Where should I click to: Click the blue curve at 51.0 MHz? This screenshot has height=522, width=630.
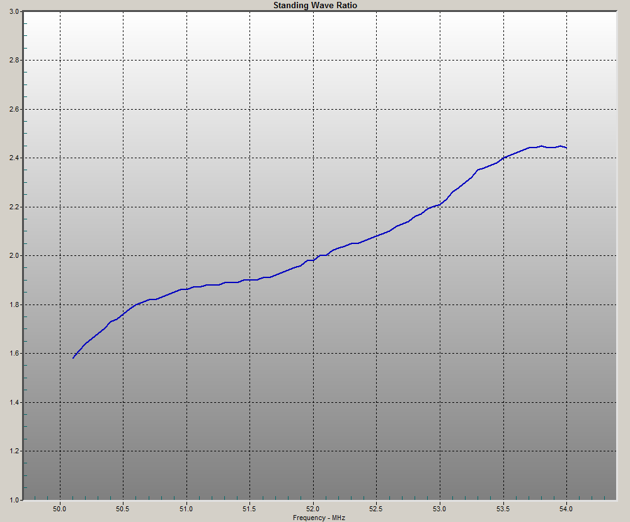186,289
